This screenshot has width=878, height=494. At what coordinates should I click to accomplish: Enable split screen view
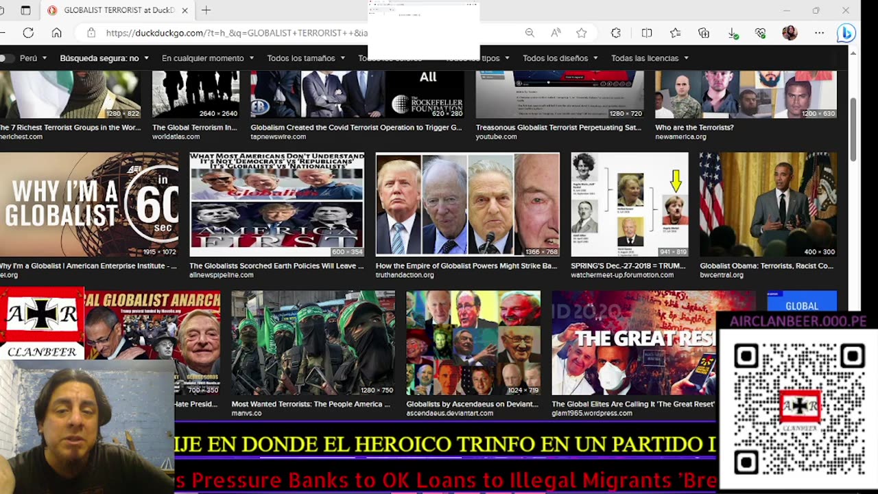pyautogui.click(x=646, y=33)
